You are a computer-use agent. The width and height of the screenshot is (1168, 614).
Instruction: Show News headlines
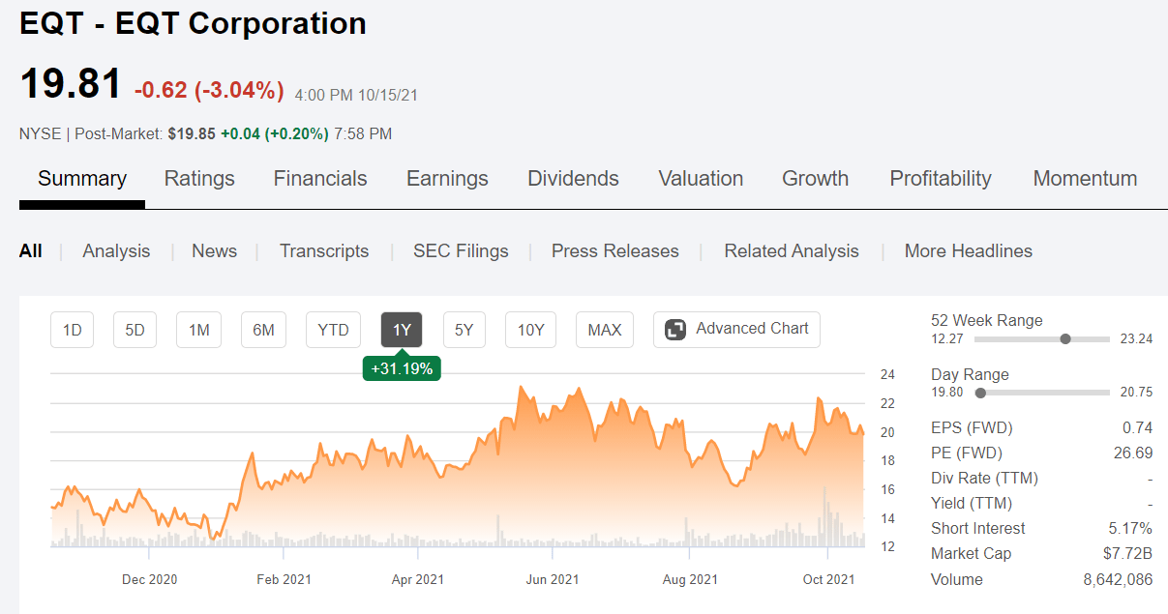pos(214,251)
